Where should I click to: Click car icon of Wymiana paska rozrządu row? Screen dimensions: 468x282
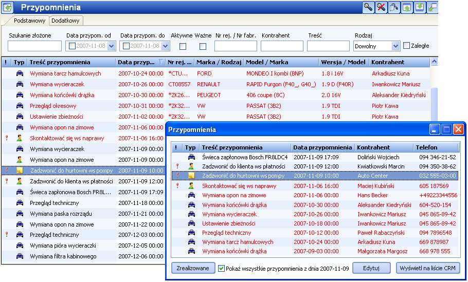20,214
